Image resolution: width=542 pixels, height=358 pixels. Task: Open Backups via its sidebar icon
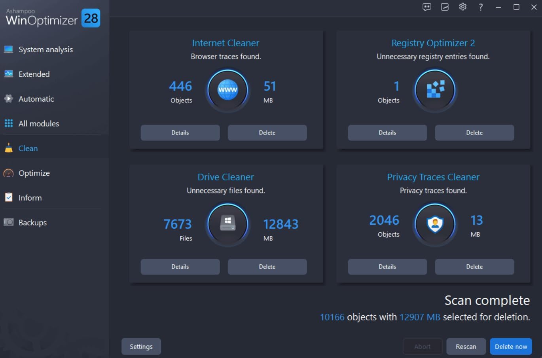coord(8,222)
